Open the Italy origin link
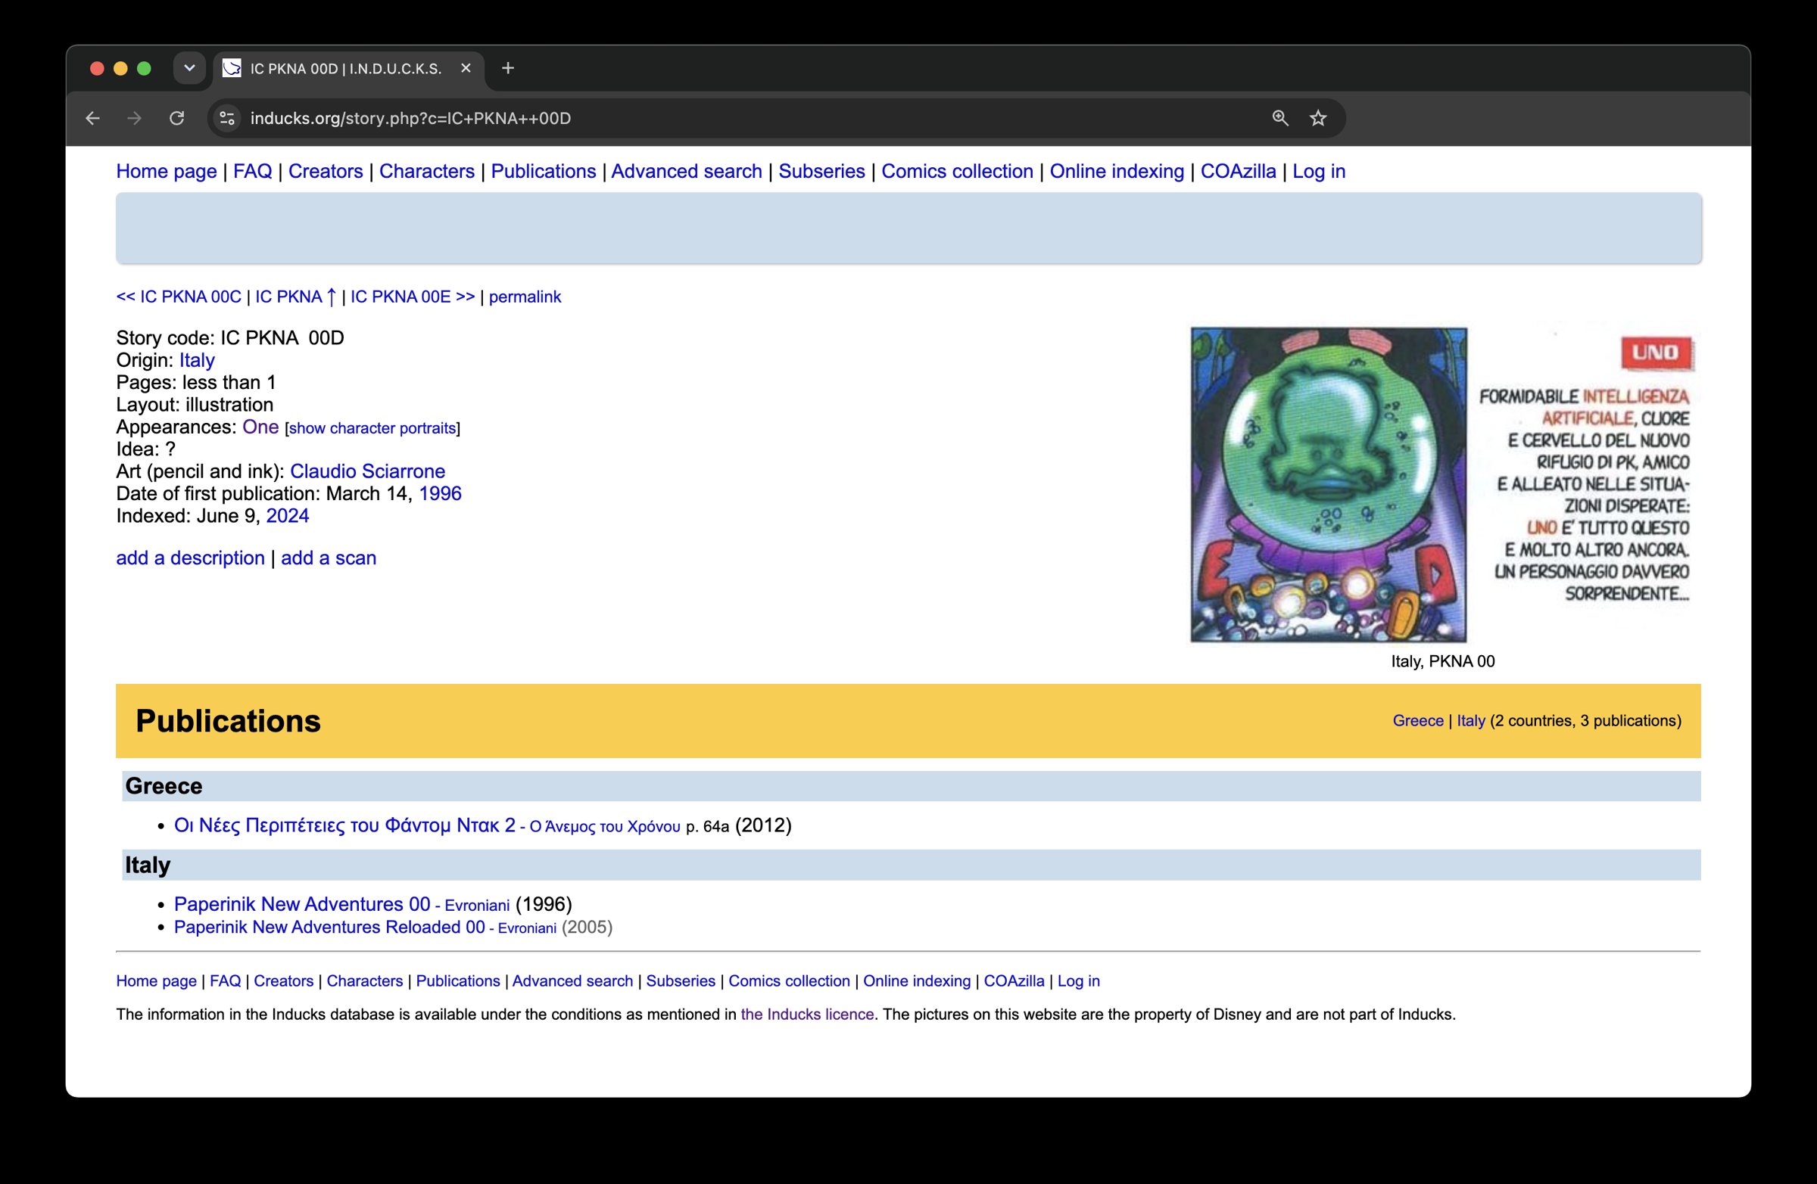Image resolution: width=1817 pixels, height=1184 pixels. tap(197, 360)
